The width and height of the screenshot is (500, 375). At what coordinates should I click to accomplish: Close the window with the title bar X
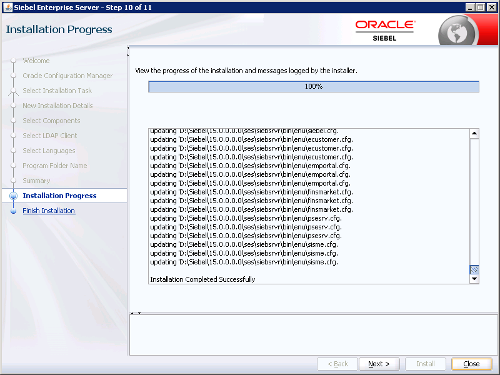point(492,7)
